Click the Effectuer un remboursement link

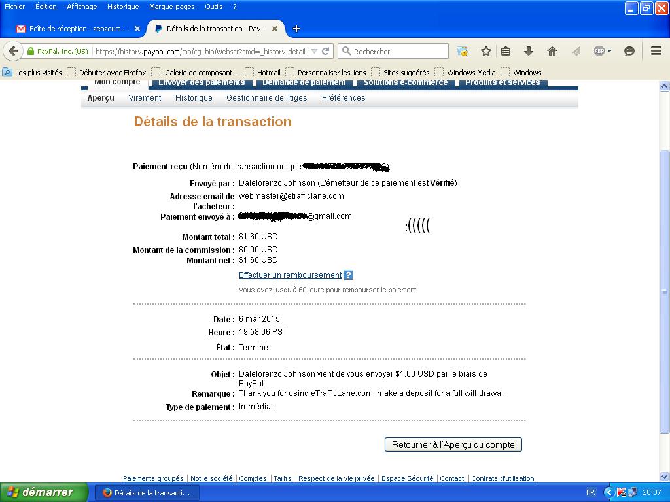tap(290, 275)
